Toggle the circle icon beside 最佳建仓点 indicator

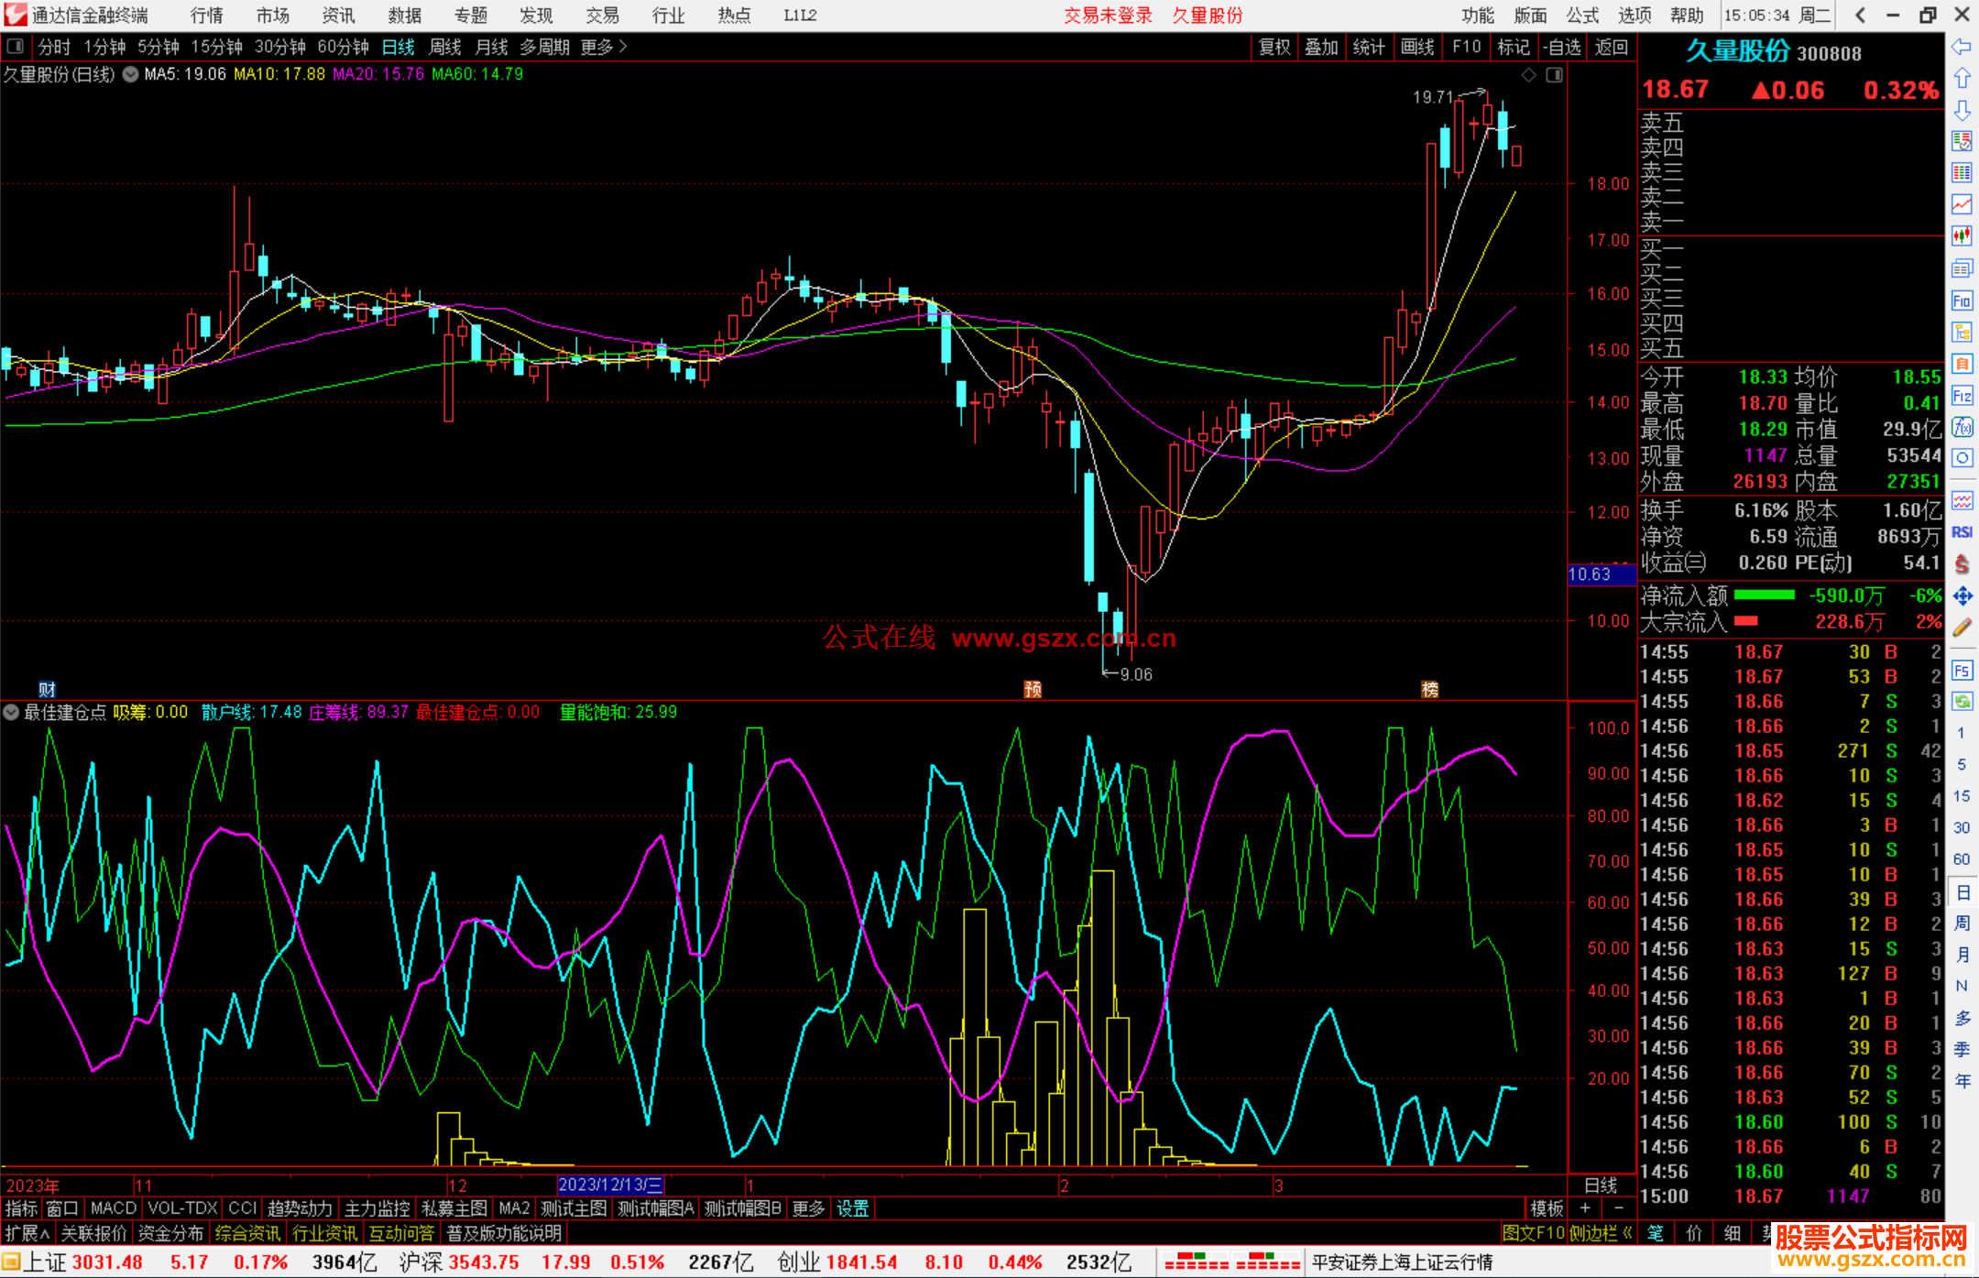click(11, 712)
